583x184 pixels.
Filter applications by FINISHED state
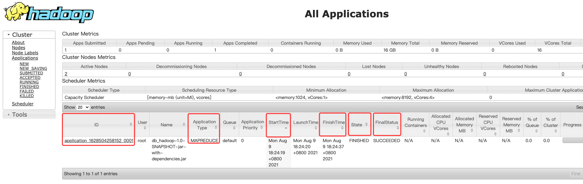point(29,87)
